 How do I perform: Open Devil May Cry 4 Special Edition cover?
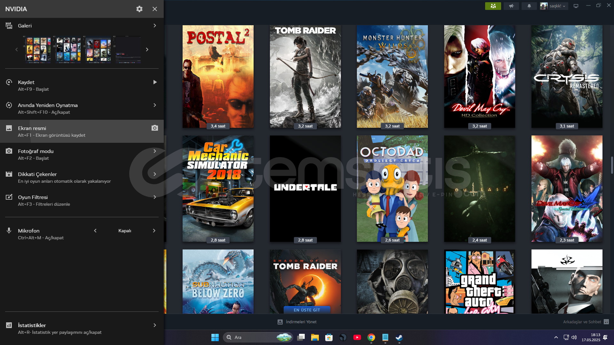567,188
